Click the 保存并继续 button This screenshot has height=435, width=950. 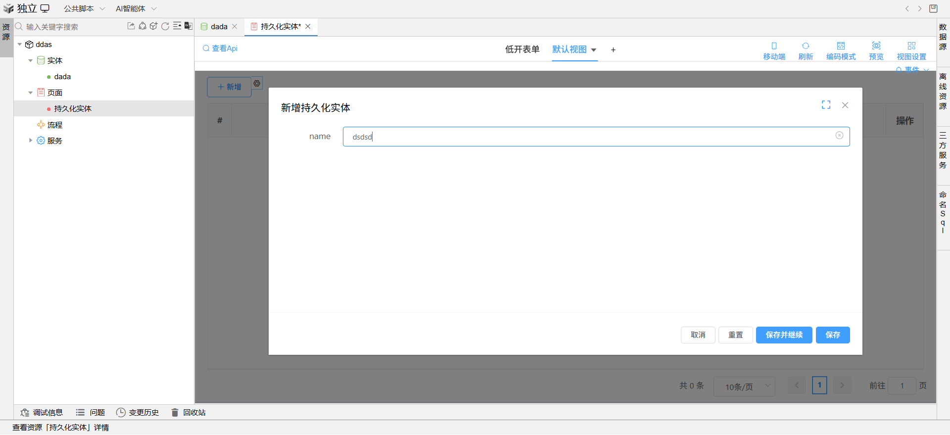pos(784,335)
